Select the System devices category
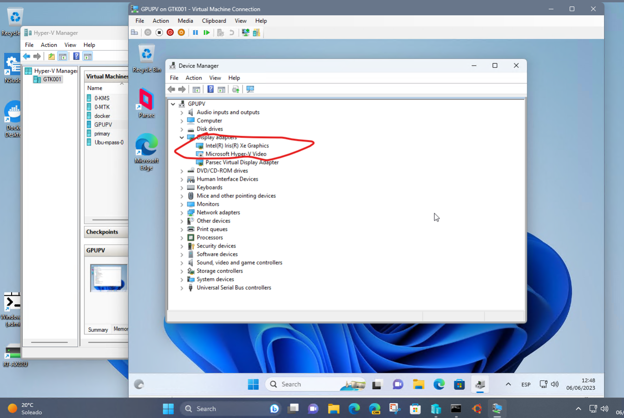The width and height of the screenshot is (624, 418). click(x=215, y=280)
